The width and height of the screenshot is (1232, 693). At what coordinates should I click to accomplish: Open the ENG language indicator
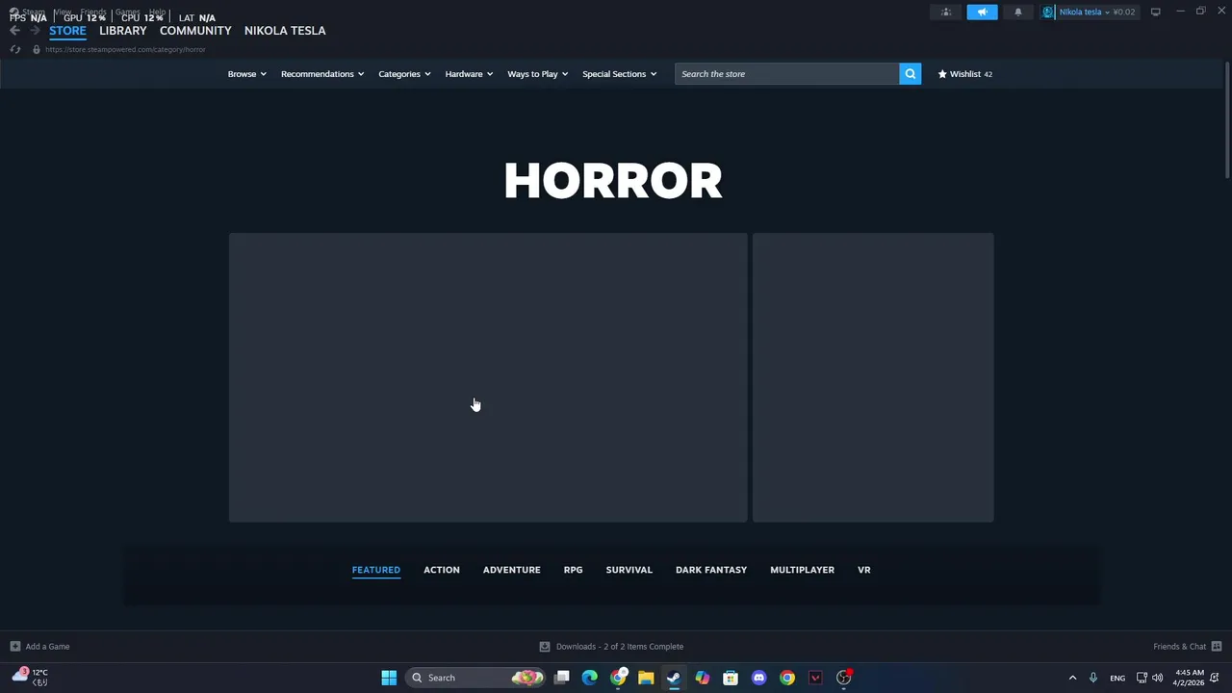point(1117,678)
